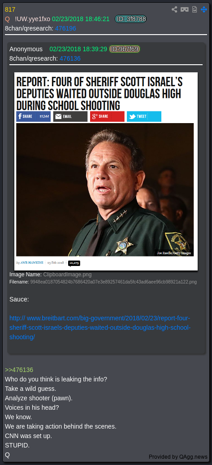The height and width of the screenshot is (465, 212).
Task: Click the blue move arrows icon
Action: (204, 9)
